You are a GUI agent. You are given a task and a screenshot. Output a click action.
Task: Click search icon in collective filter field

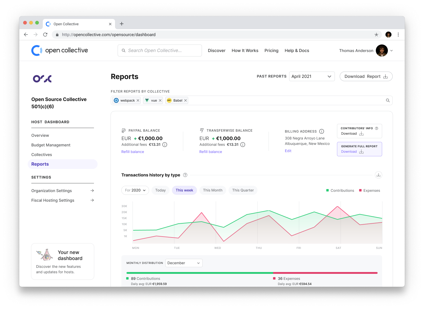(x=388, y=100)
